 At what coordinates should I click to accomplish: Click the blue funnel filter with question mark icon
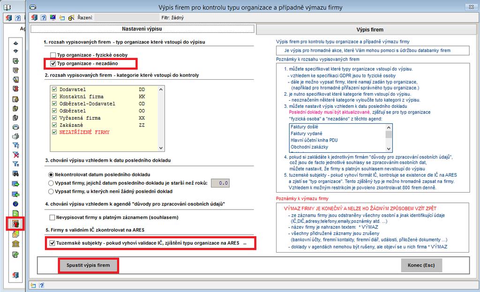pos(15,145)
